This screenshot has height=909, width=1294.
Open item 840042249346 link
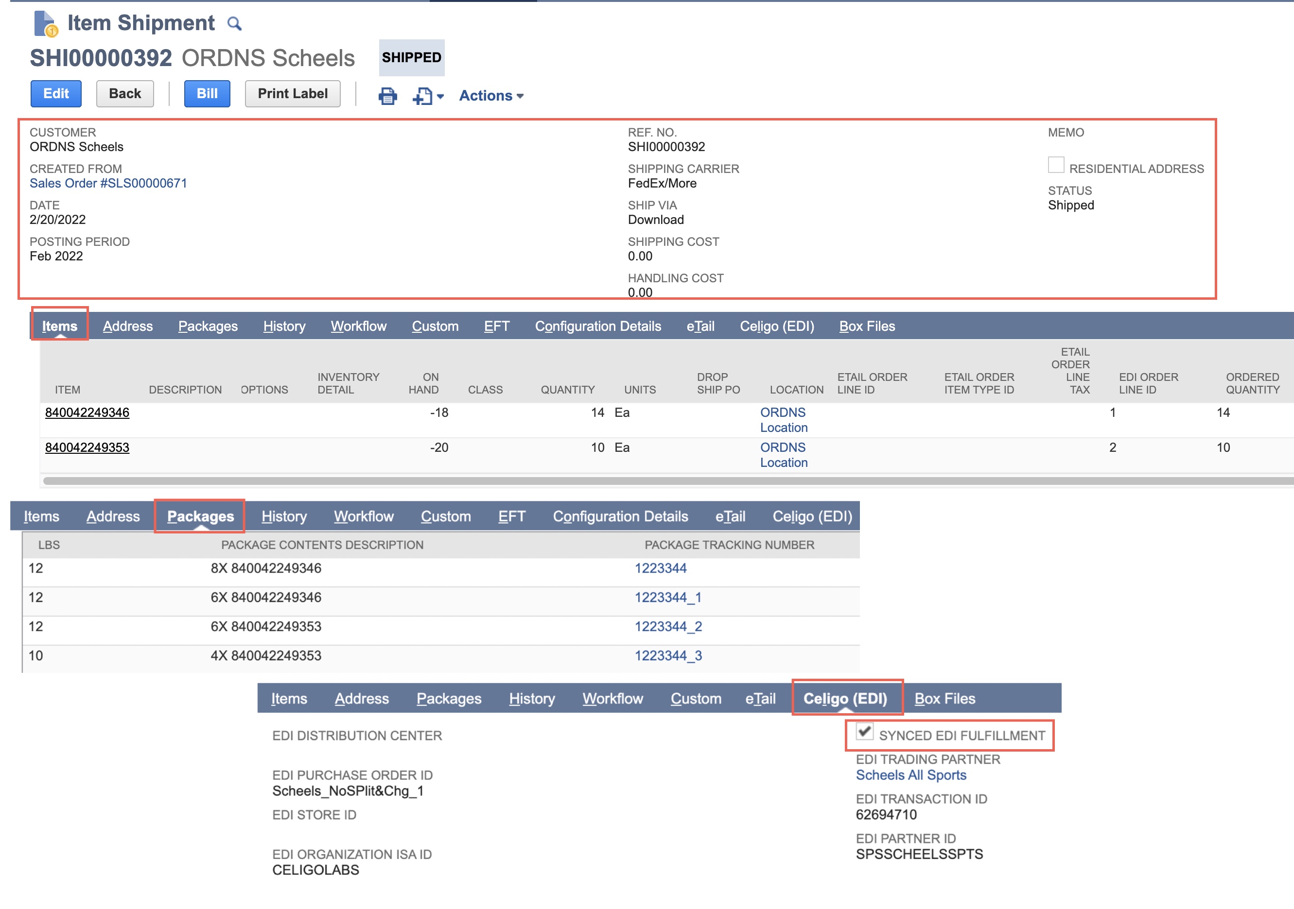(87, 412)
